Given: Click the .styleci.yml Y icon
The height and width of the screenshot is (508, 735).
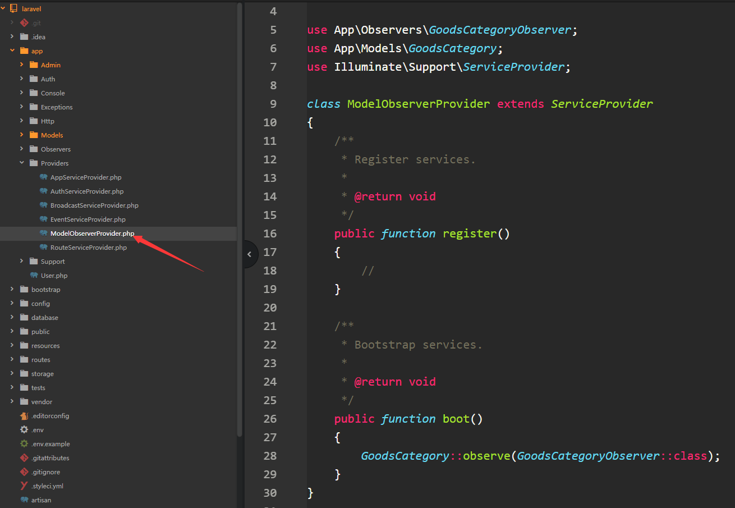Looking at the screenshot, I should [x=24, y=486].
